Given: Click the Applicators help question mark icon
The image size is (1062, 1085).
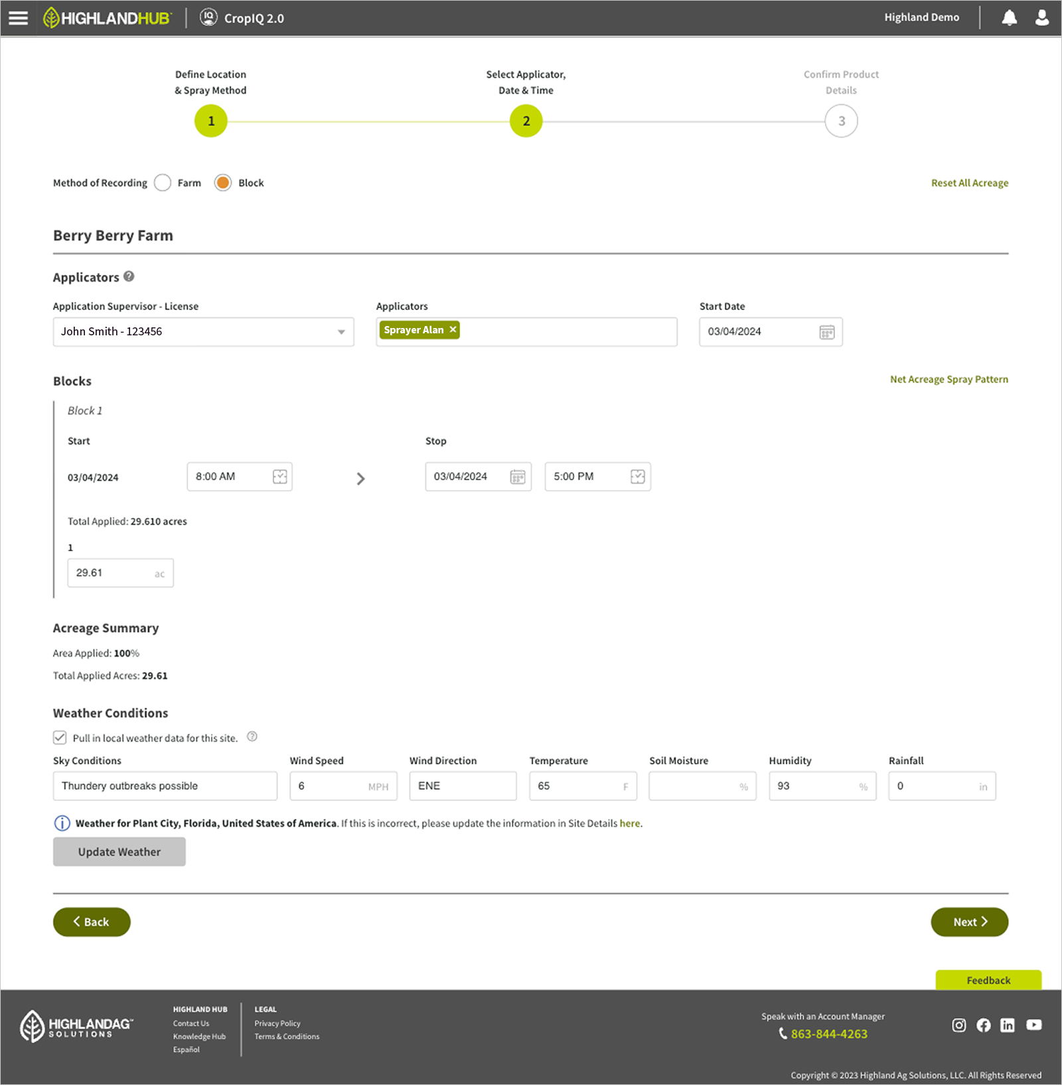Looking at the screenshot, I should click(x=129, y=277).
